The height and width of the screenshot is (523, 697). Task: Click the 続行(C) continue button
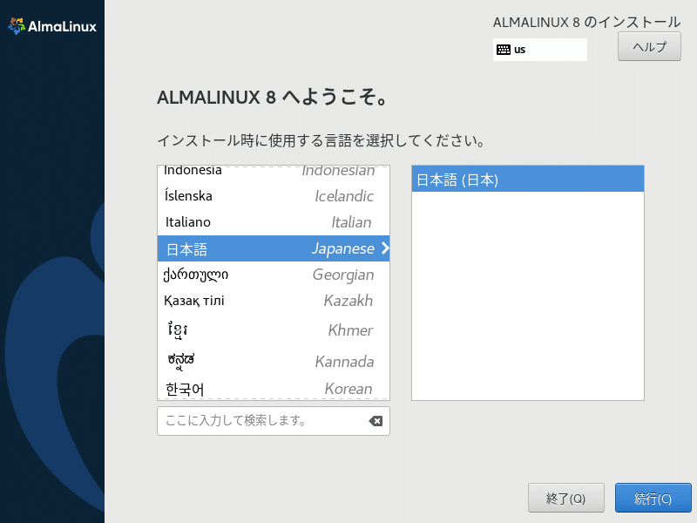pos(653,498)
